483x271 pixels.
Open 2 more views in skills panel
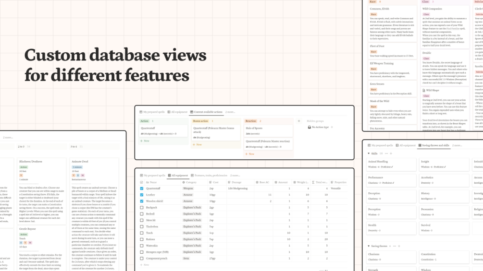coord(457,145)
